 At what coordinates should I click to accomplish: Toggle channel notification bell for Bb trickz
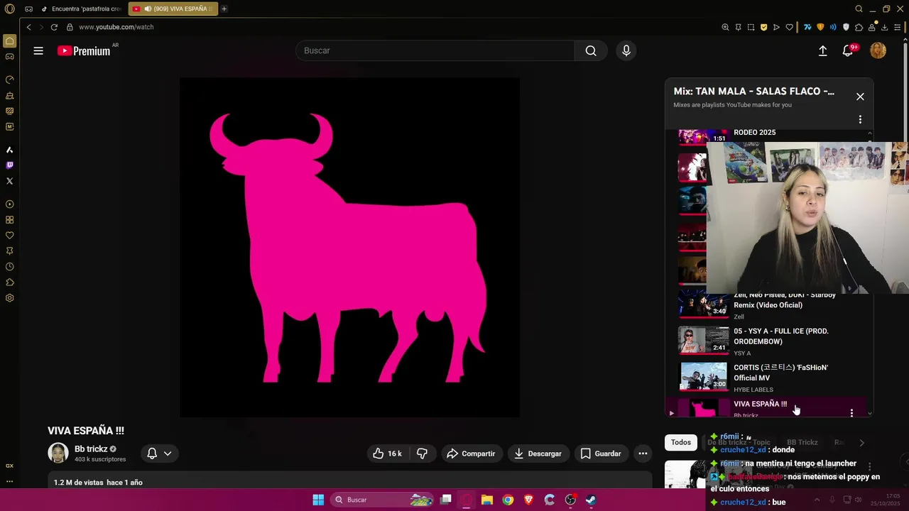[152, 454]
